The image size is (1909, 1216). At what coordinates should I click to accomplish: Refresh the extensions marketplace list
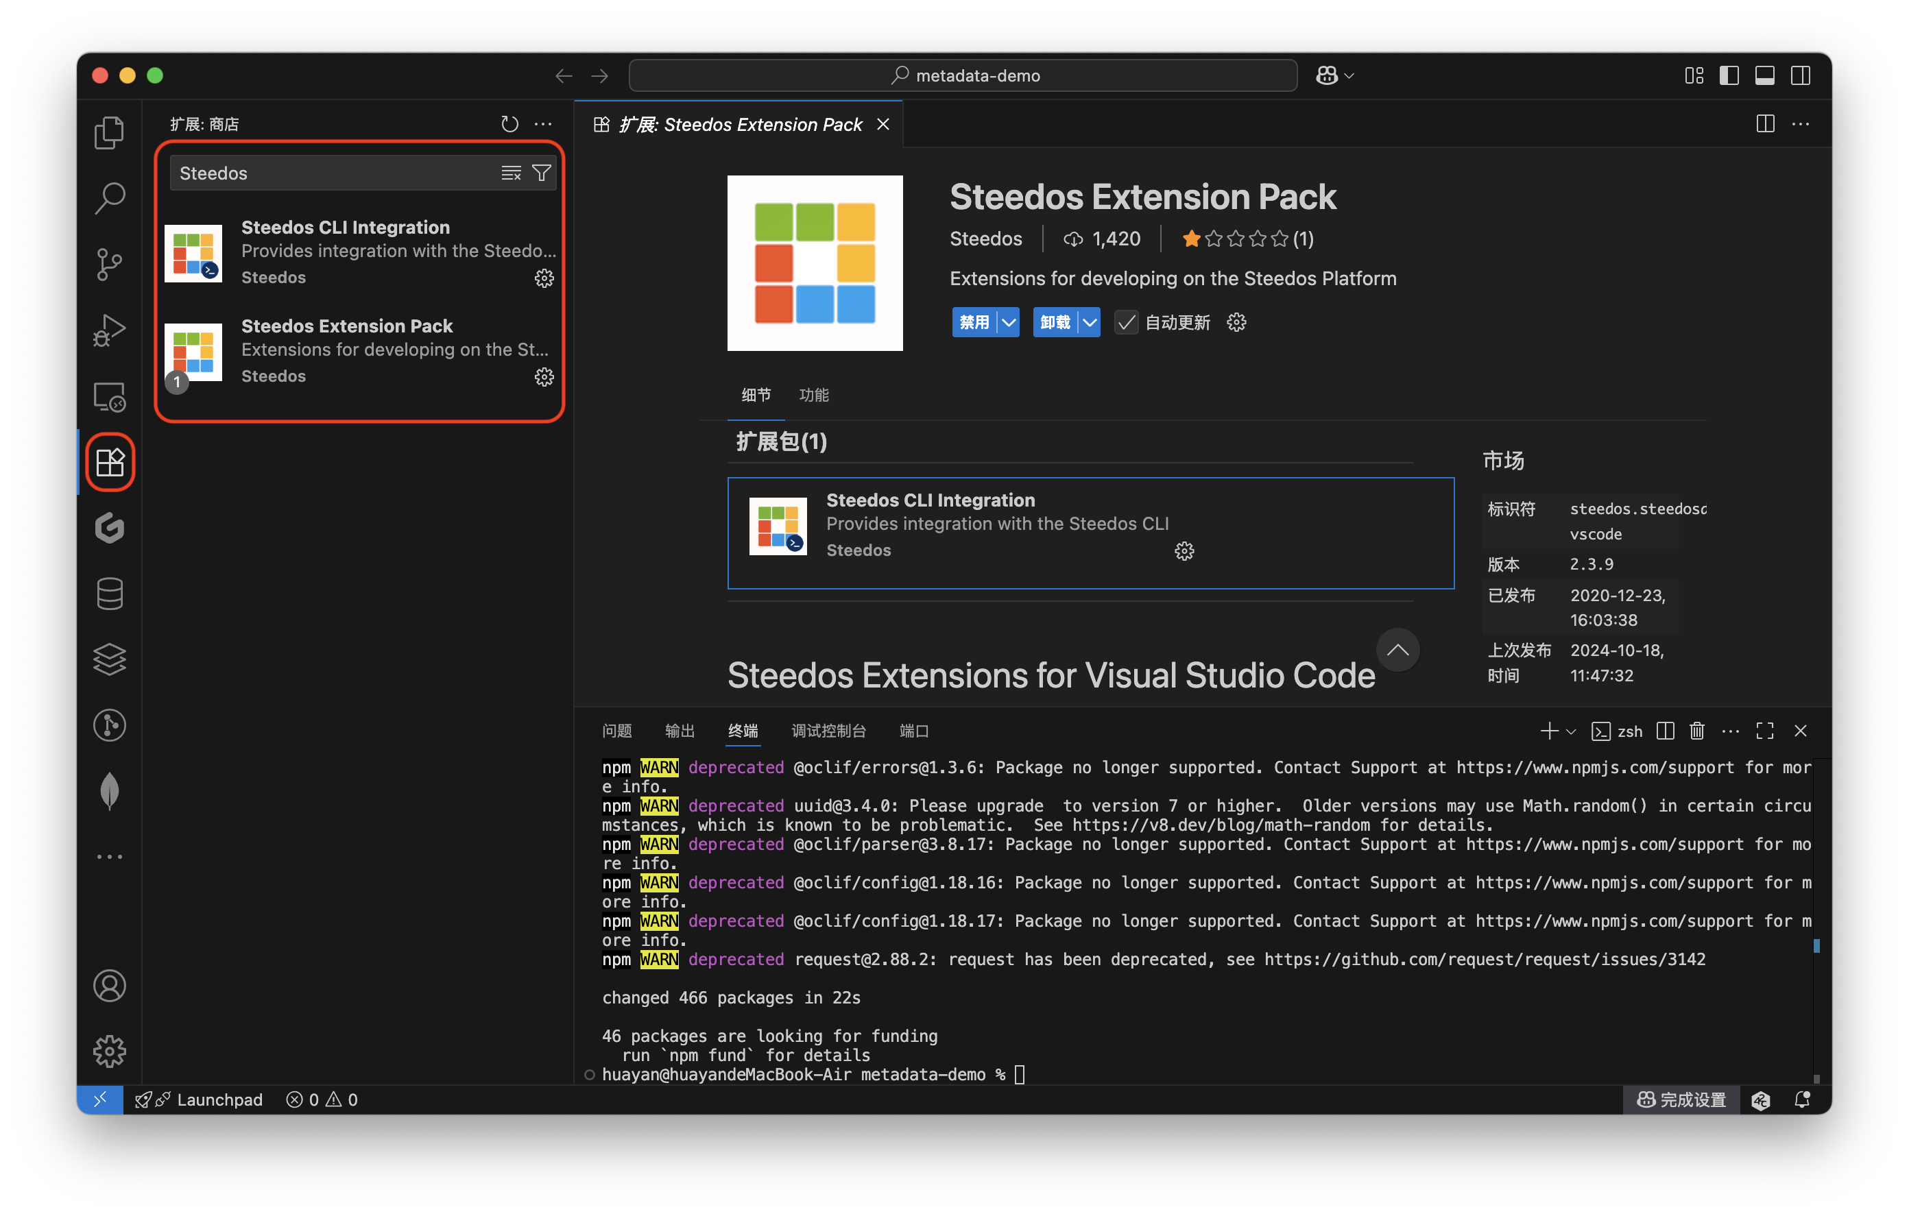coord(509,125)
